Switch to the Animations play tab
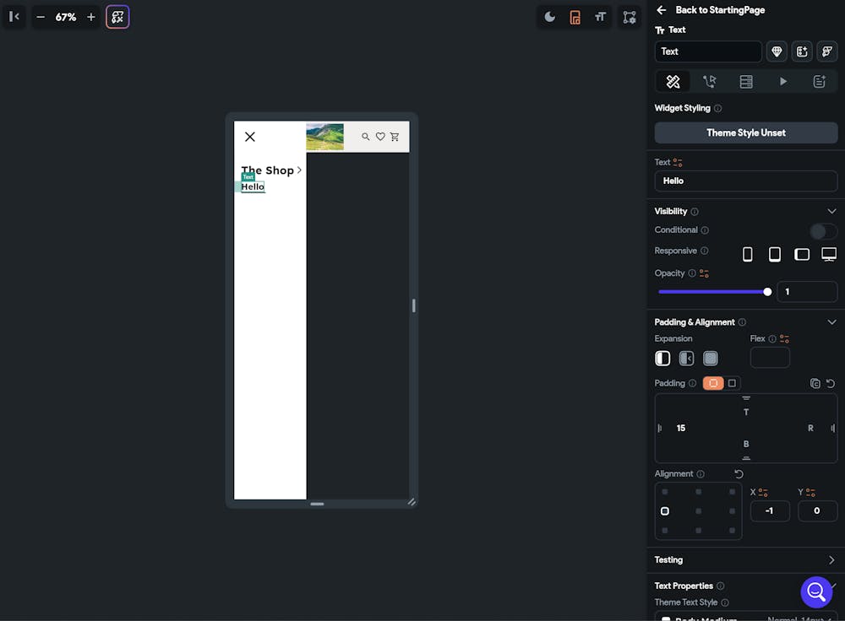Viewport: 845px width, 621px height. point(783,82)
